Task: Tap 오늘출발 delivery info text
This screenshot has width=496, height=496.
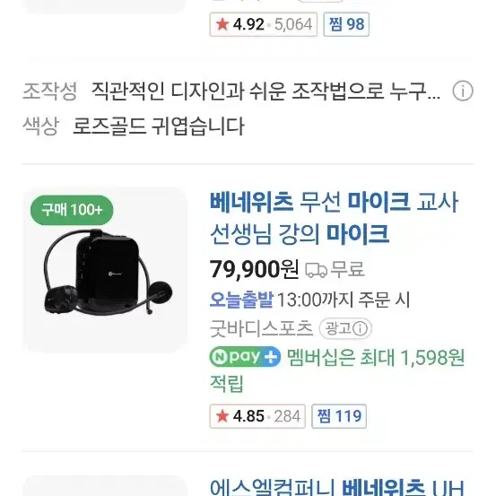Action: coord(241,300)
